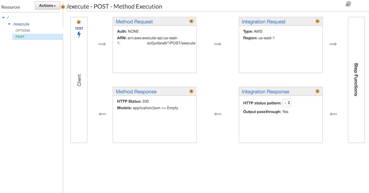Image resolution: width=369 pixels, height=193 pixels.
Task: Open the Integration Request link
Action: tap(263, 22)
